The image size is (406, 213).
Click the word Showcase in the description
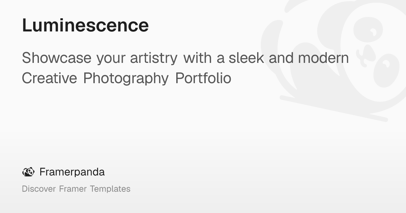coord(57,58)
